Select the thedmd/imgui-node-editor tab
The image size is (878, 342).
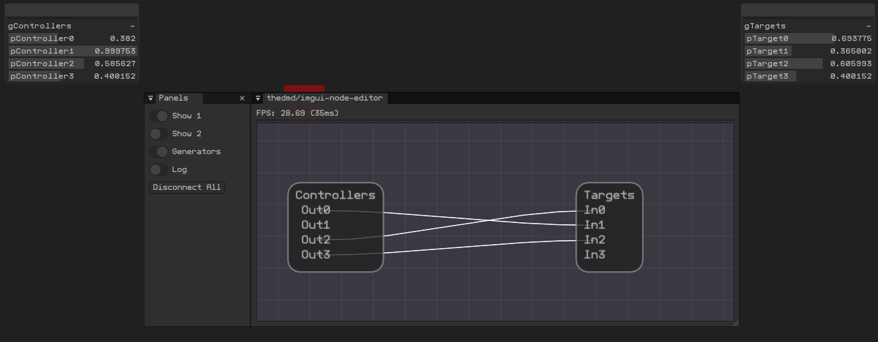tap(325, 98)
